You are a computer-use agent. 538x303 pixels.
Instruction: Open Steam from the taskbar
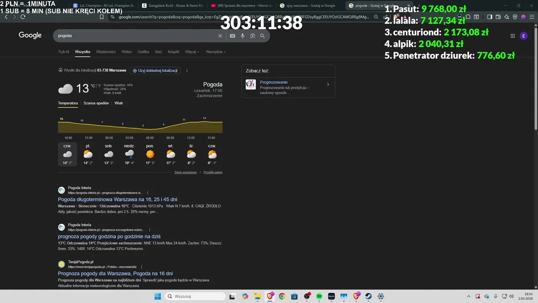[x=368, y=296]
